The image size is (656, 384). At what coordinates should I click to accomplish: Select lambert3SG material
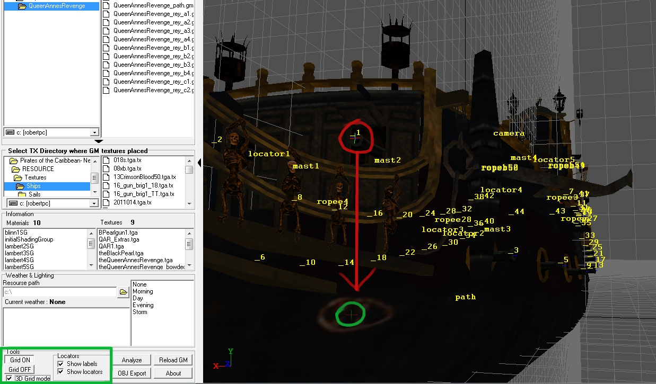click(19, 253)
